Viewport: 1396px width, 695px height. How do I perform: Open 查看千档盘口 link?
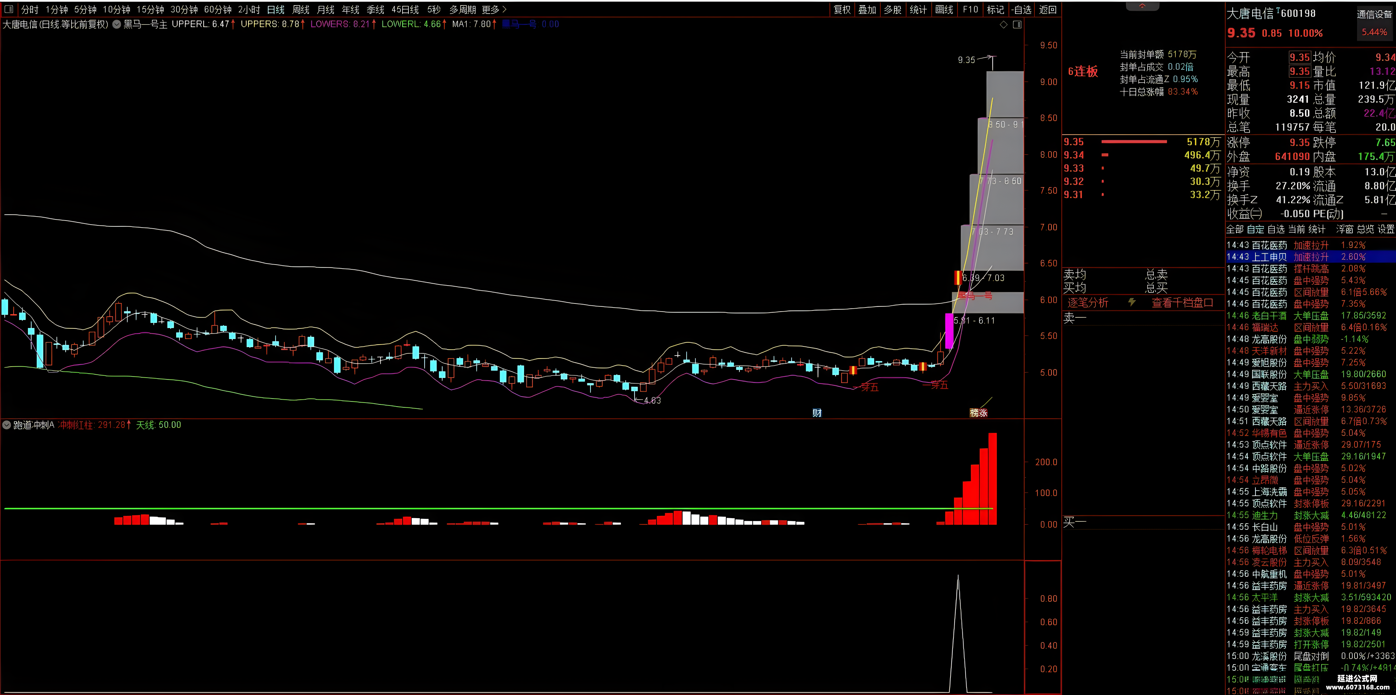click(x=1182, y=302)
